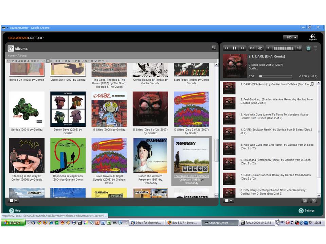Viewport: 326px width, 244px height.
Task: Go back to the previous track
Action: [x=227, y=48]
